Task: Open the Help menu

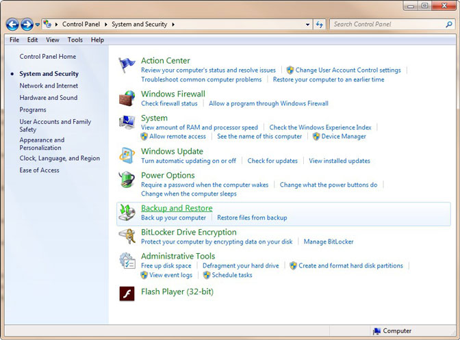Action: 97,40
